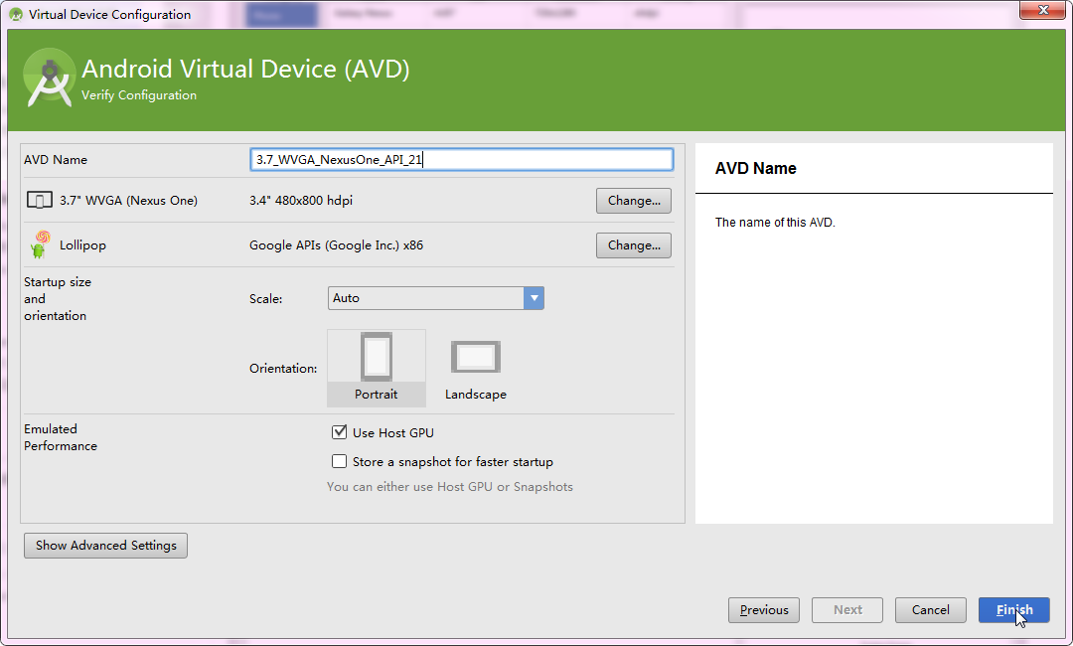Click the Nexus One device icon

[x=39, y=201]
